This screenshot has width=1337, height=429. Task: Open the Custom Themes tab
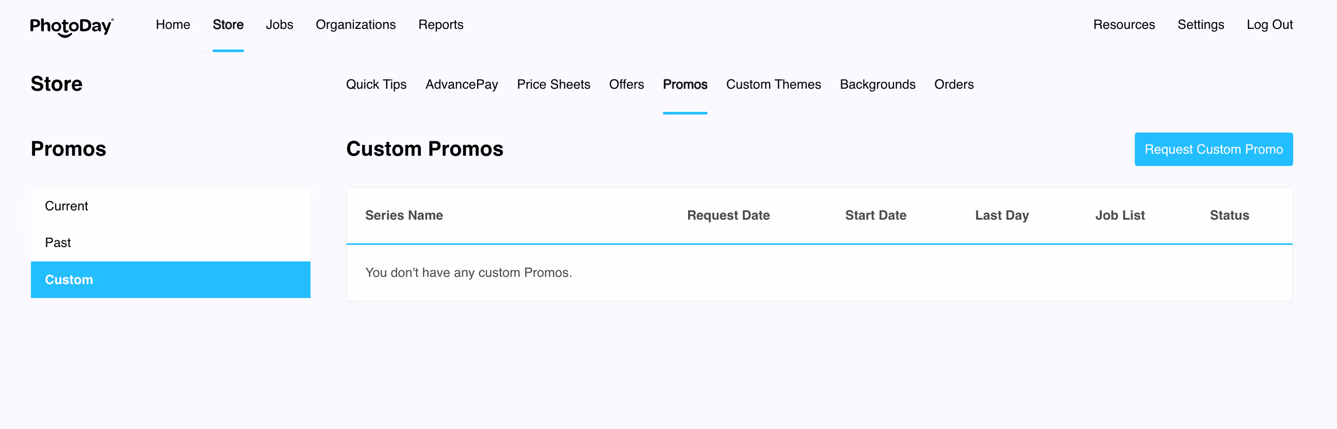(x=773, y=84)
